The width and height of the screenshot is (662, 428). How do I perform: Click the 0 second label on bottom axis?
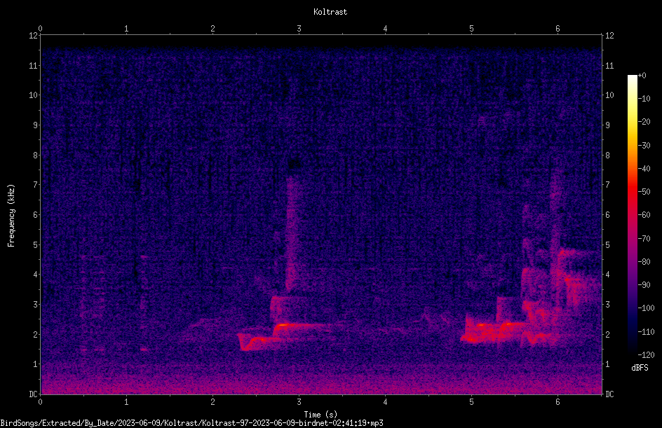click(x=40, y=402)
